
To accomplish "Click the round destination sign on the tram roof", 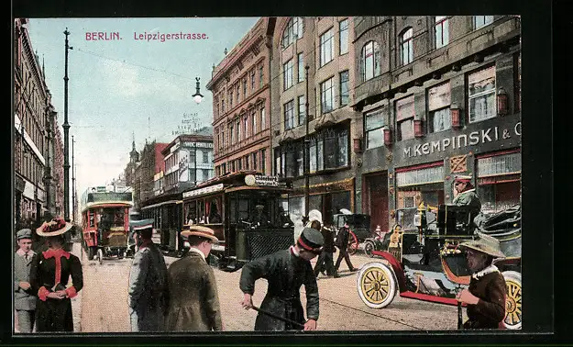I will [250, 180].
